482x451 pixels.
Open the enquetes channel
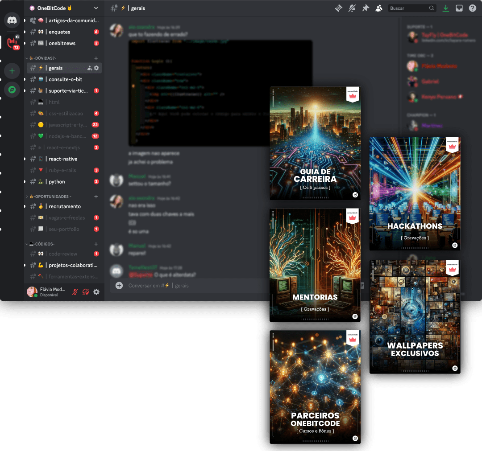click(x=64, y=32)
